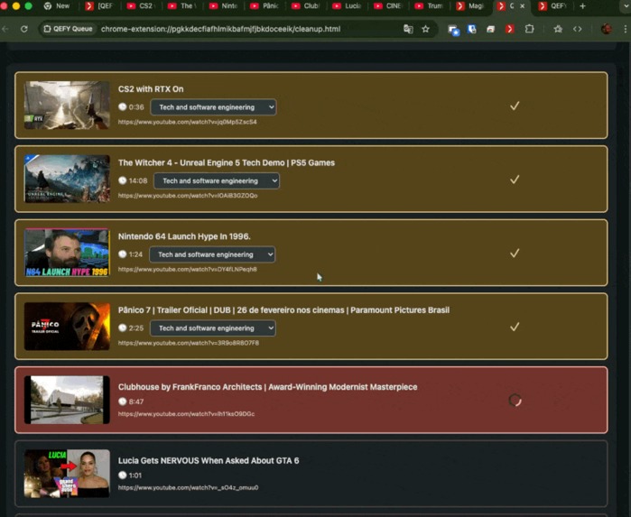This screenshot has height=517, width=631.
Task: Switch to the Club YouTube tab
Action: tap(306, 6)
